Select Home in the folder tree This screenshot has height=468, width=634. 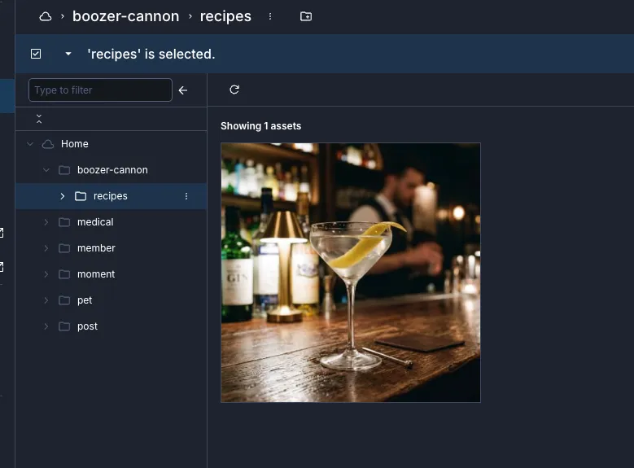coord(74,144)
